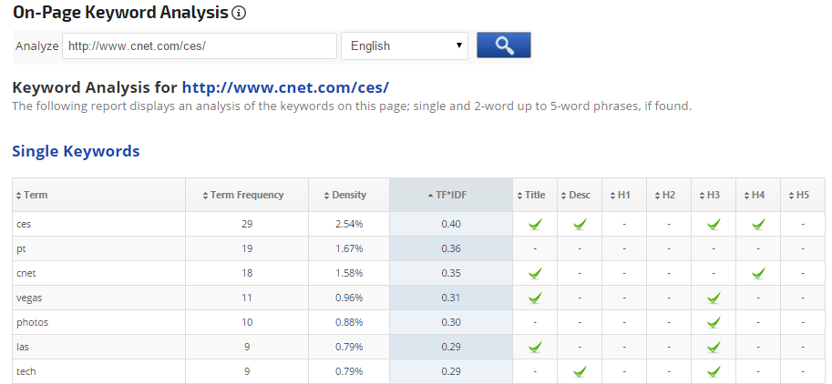The image size is (832, 384).
Task: Open the http://www.cnet.com/ces/ heading link
Action: [x=285, y=87]
